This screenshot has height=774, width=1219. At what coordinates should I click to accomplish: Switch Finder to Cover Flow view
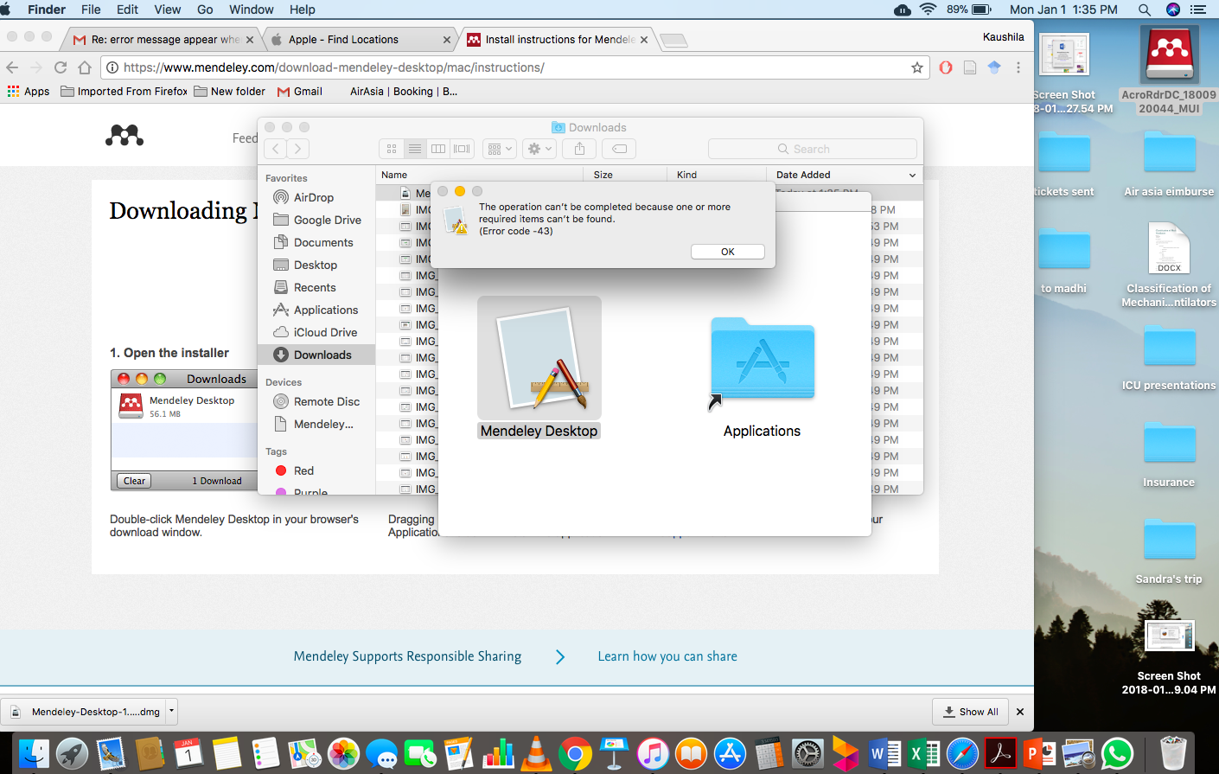[463, 149]
